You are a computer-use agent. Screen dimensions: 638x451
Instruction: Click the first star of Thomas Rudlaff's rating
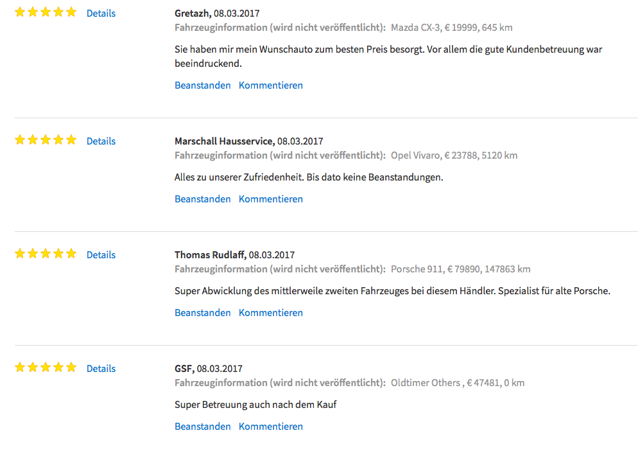pos(20,254)
